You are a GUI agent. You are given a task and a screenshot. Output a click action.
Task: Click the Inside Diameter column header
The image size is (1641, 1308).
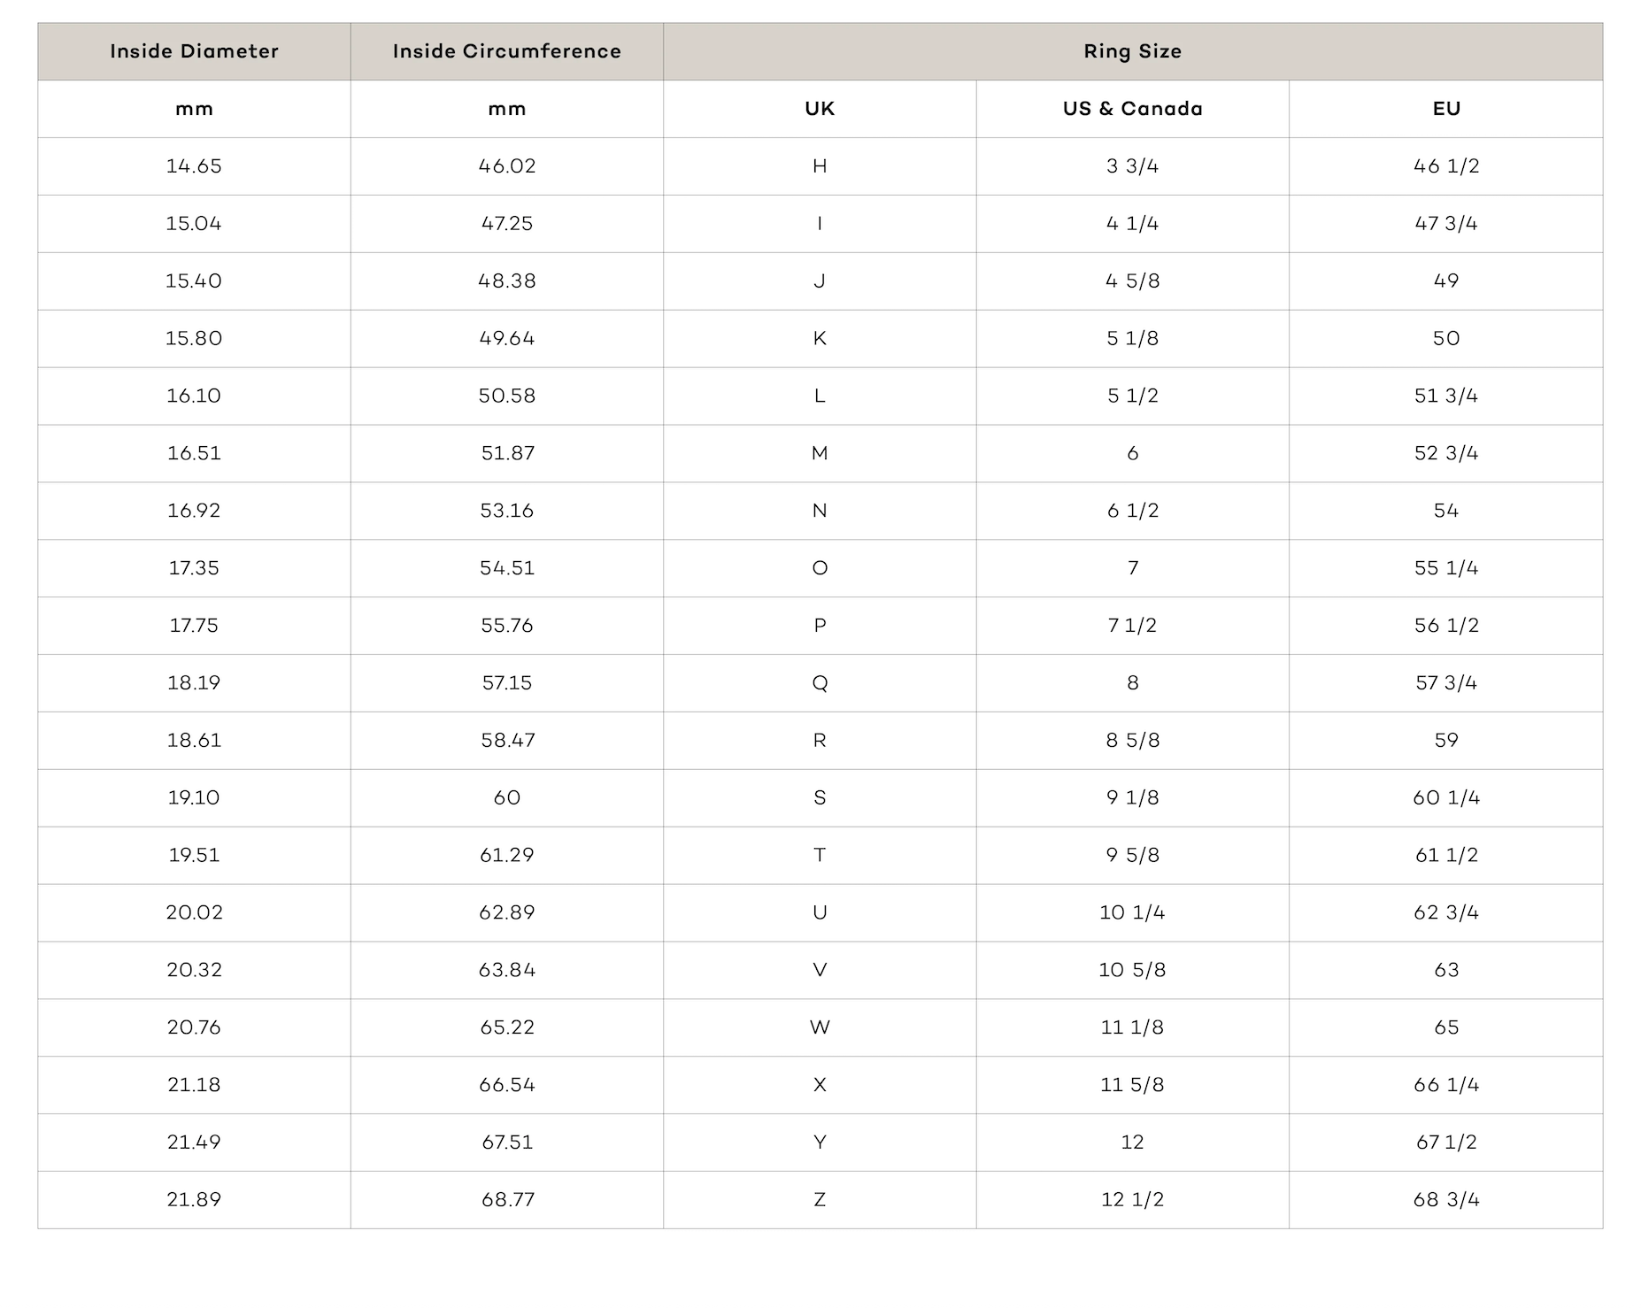tap(194, 51)
